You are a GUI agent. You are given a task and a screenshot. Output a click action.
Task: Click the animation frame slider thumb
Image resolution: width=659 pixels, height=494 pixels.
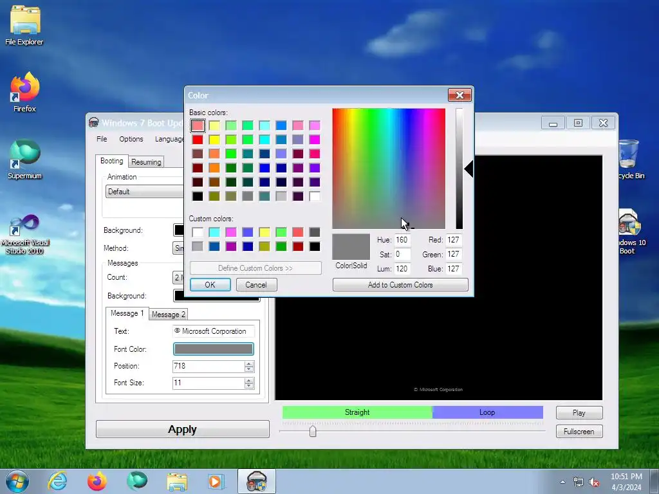[x=313, y=431]
